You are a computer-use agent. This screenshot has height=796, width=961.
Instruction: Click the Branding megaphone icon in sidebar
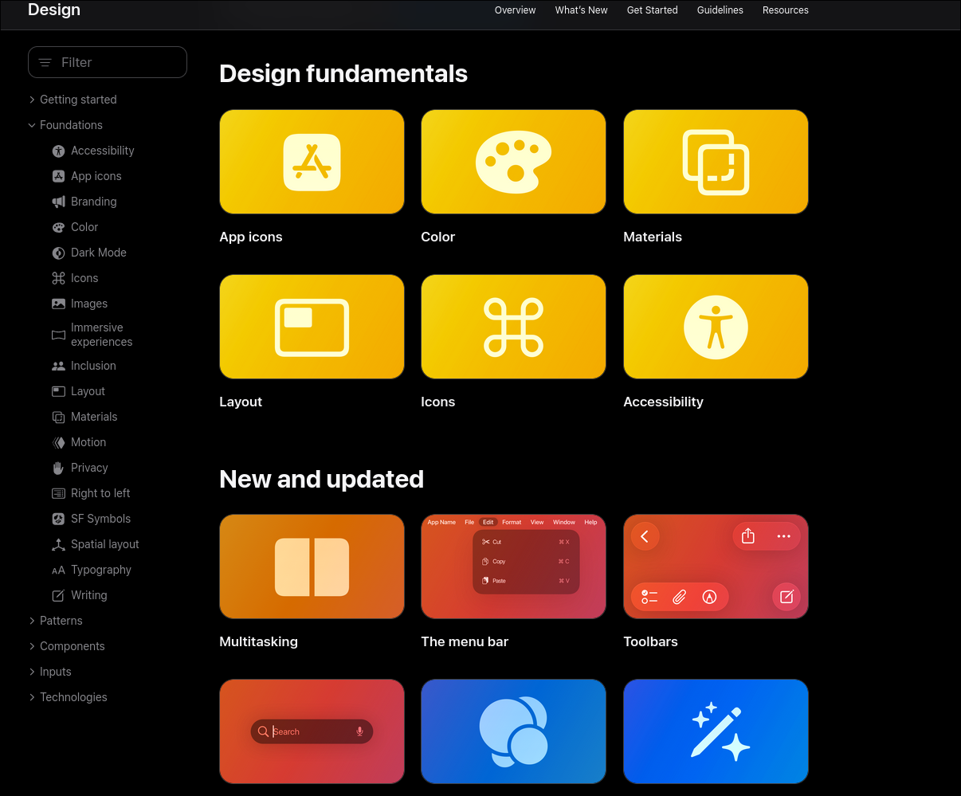click(x=58, y=202)
